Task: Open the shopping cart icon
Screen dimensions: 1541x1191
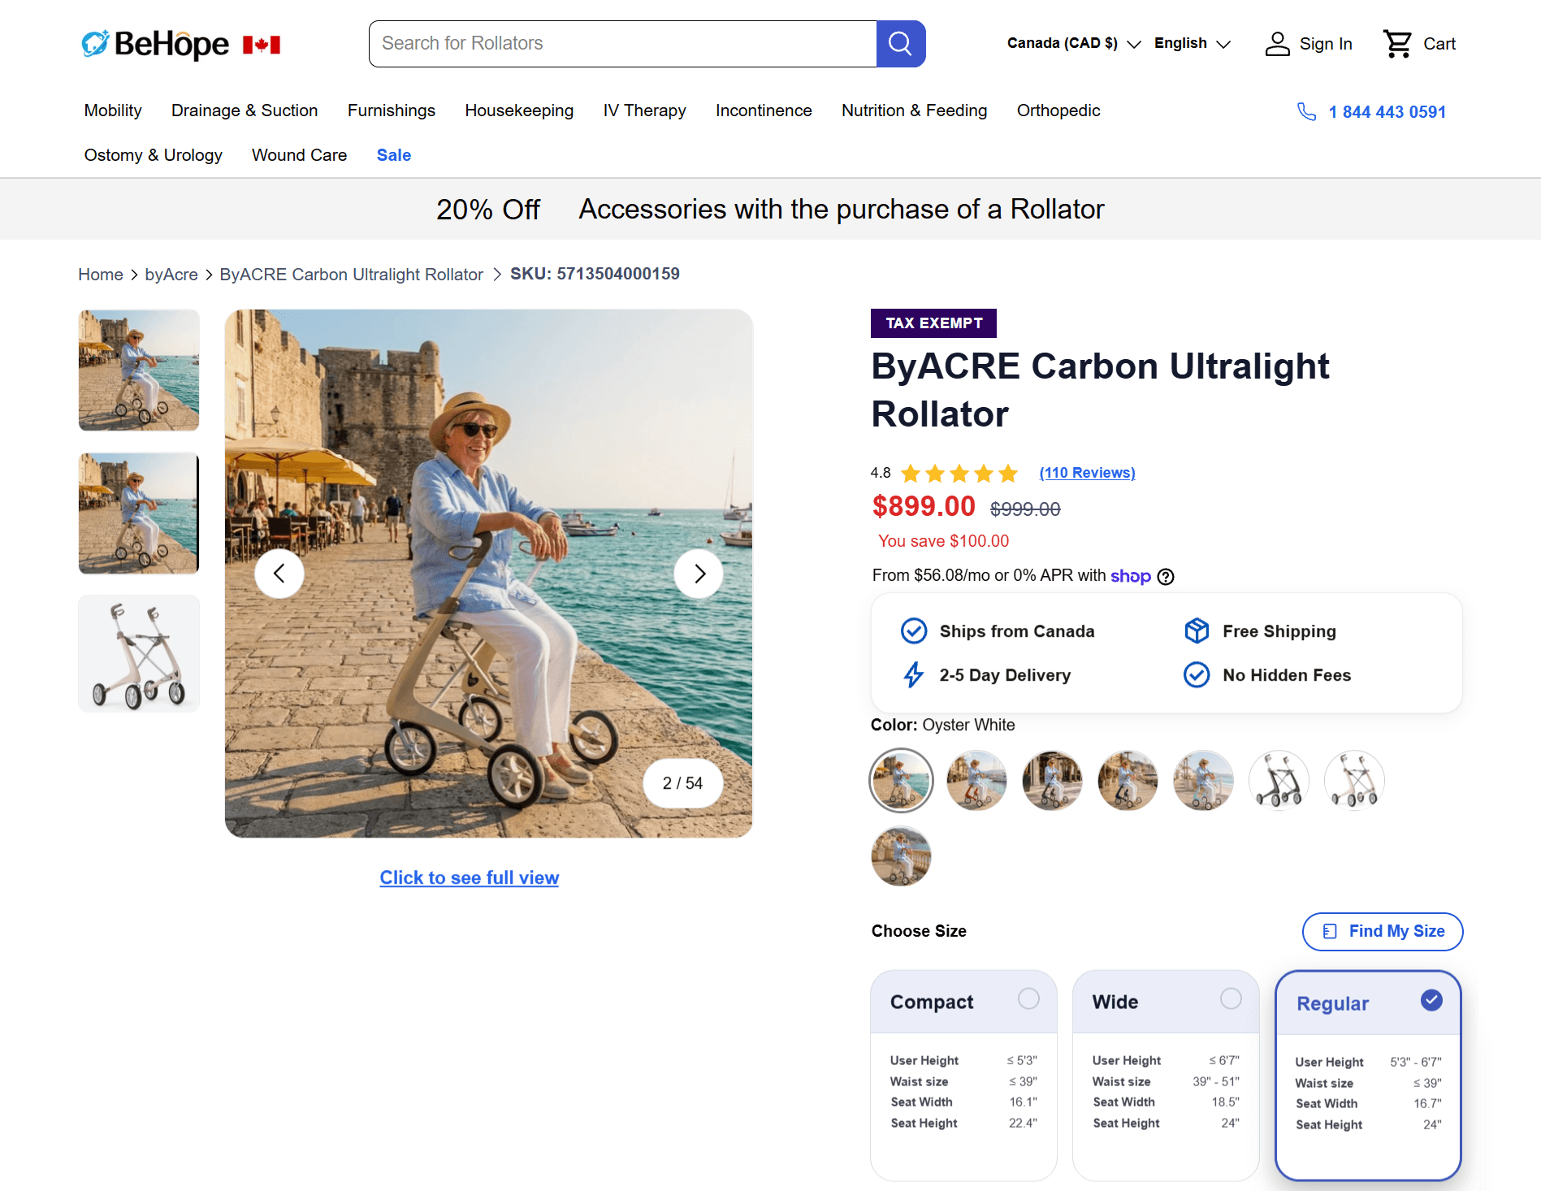Action: (1397, 44)
